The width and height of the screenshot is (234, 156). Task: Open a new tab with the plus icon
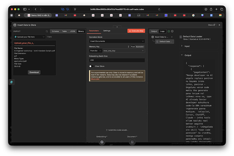(x=216, y=9)
